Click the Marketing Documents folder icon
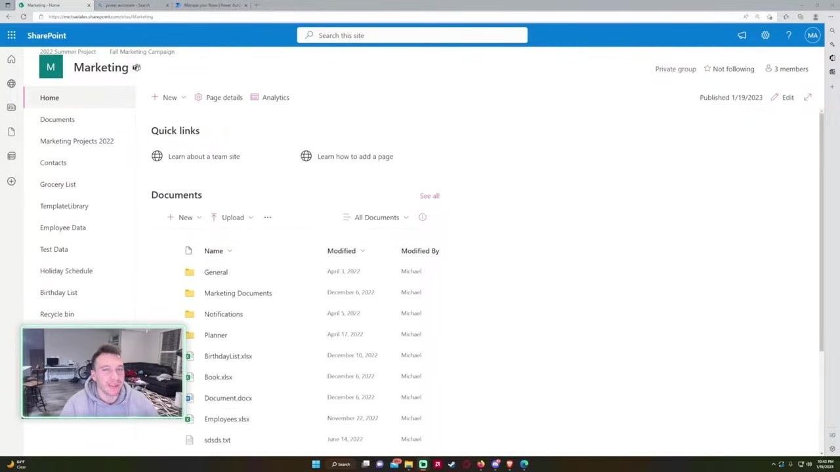 click(190, 293)
